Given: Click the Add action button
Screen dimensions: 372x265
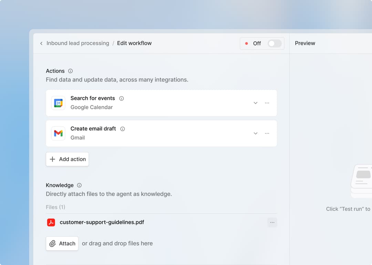Looking at the screenshot, I should 67,159.
